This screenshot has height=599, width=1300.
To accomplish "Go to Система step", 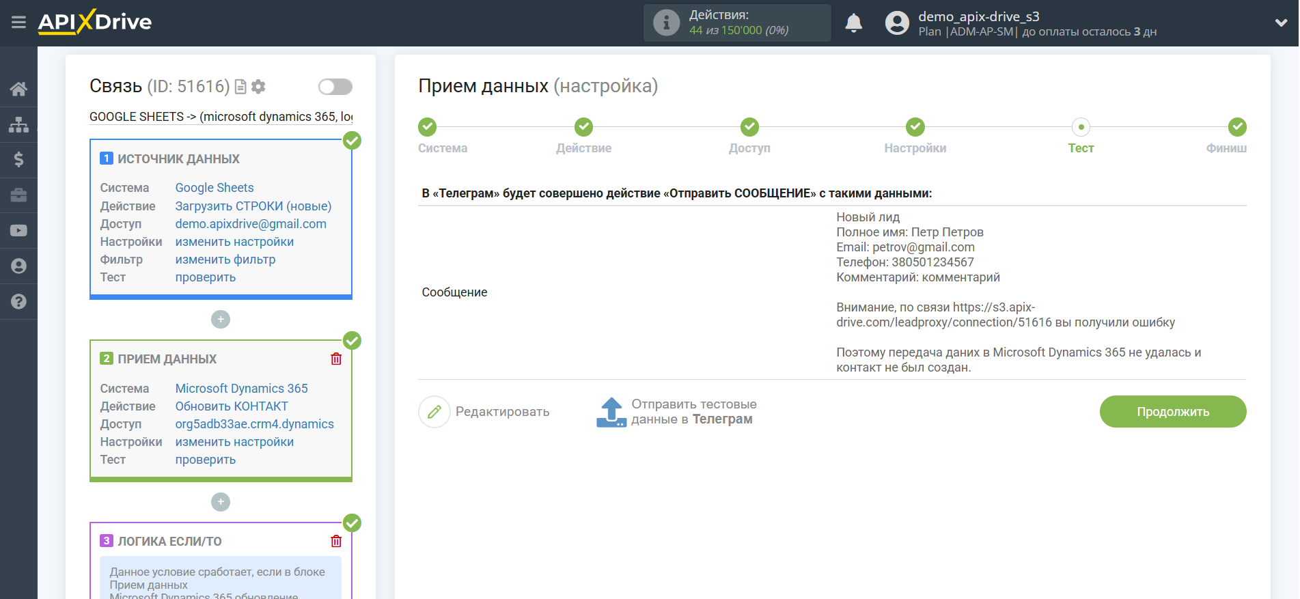I will point(428,127).
